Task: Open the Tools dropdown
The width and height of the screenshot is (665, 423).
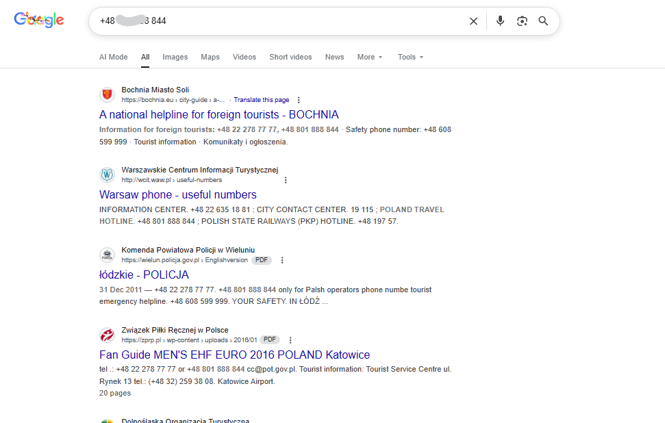Action: [x=410, y=57]
